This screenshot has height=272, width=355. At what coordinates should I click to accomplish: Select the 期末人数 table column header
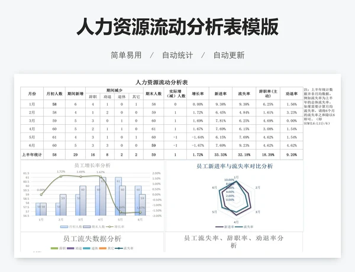click(x=153, y=93)
